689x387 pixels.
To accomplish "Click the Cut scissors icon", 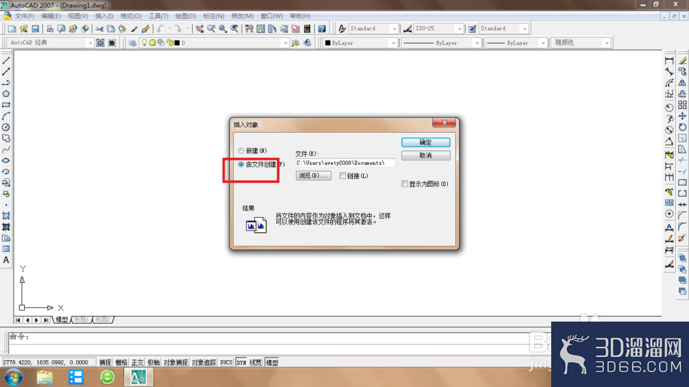I will [x=99, y=28].
